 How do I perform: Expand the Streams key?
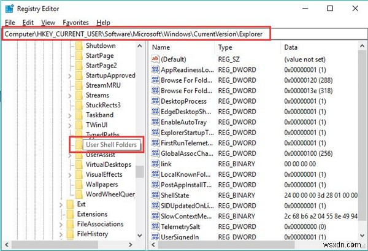pos(70,96)
